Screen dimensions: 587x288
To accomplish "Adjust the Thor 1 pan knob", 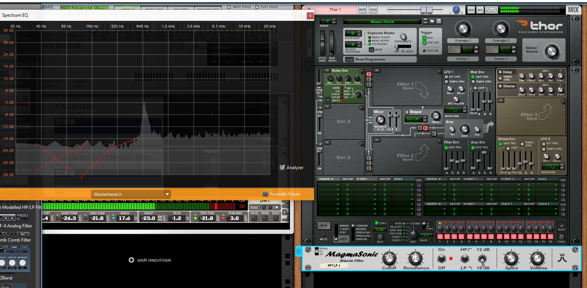I will [x=457, y=10].
